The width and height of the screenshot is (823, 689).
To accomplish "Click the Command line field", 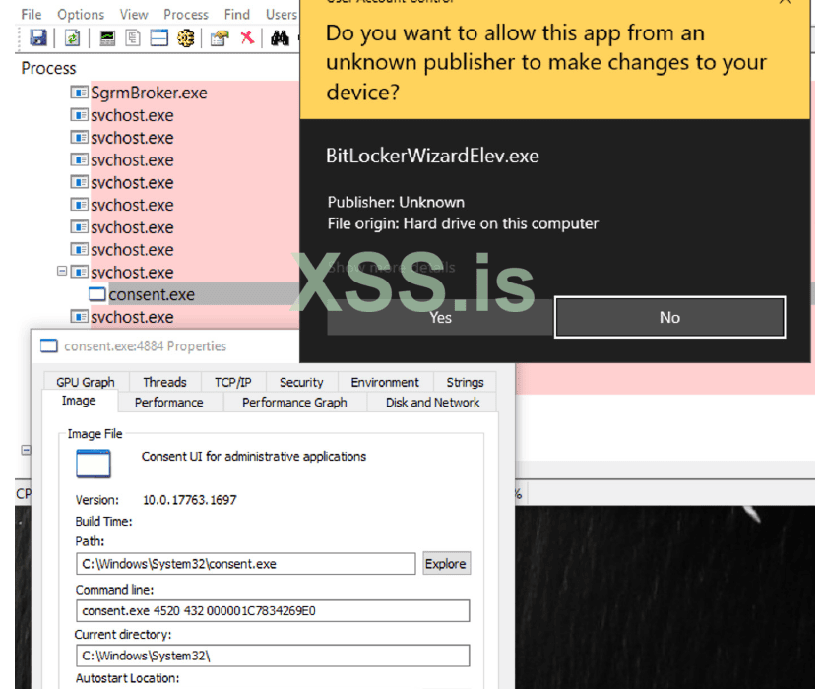I will pos(273,611).
